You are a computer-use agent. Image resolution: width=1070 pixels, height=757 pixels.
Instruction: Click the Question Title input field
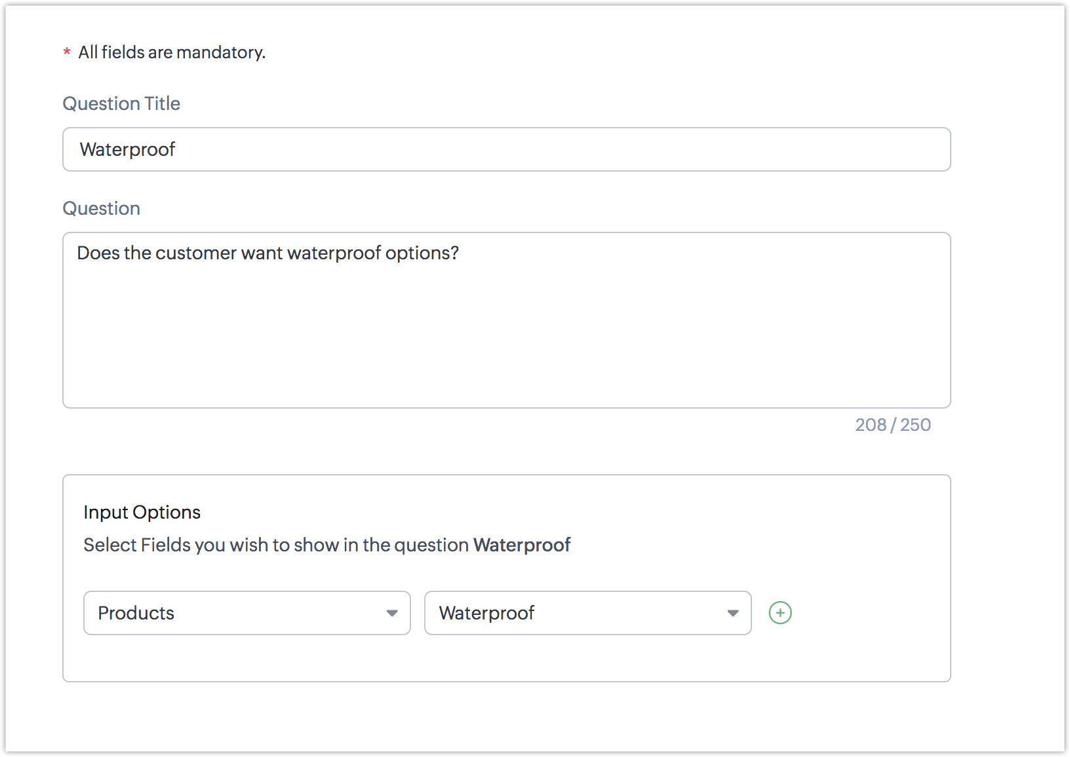tap(506, 149)
